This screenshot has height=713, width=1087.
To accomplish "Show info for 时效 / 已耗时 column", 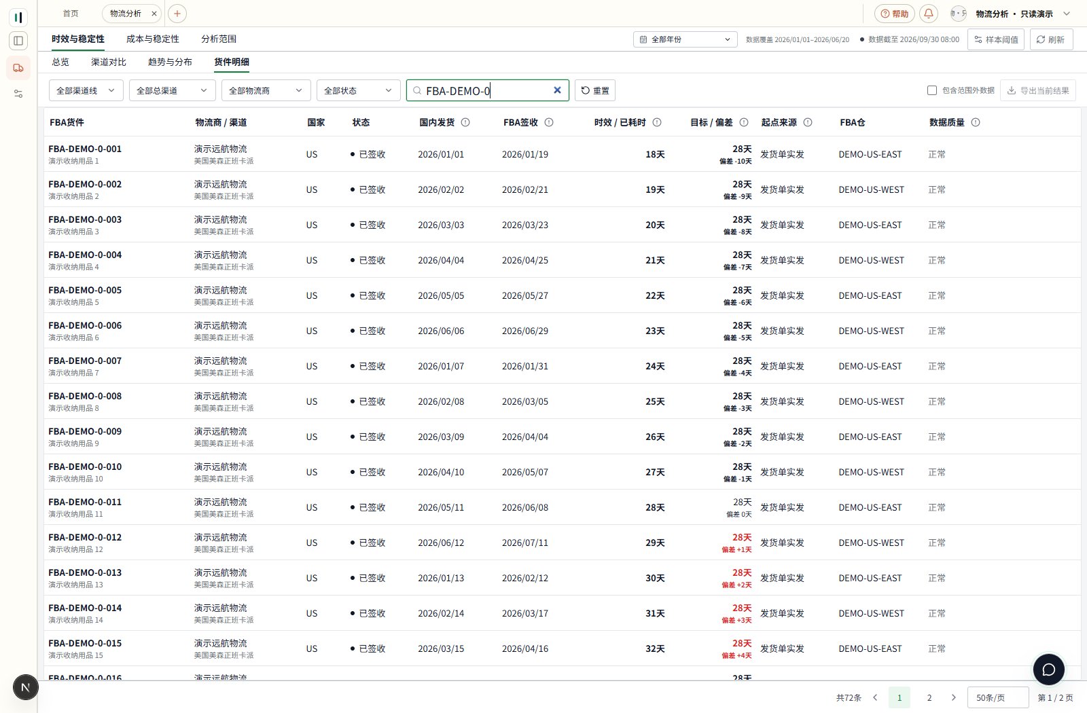I will pos(657,122).
